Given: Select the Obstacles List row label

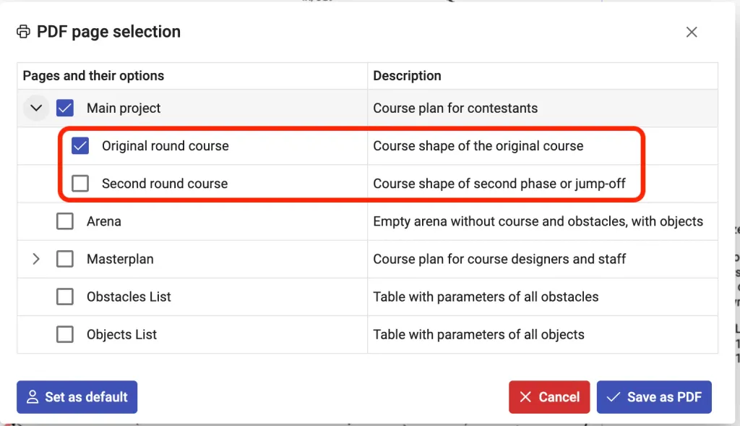Looking at the screenshot, I should [x=129, y=297].
